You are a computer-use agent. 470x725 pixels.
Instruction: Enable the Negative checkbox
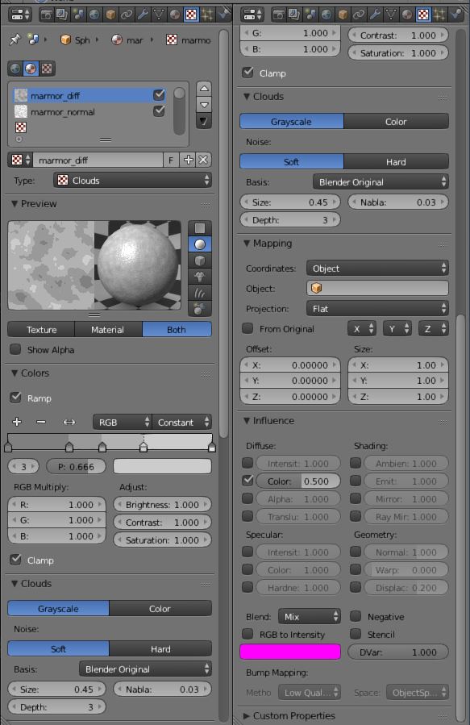coord(356,616)
